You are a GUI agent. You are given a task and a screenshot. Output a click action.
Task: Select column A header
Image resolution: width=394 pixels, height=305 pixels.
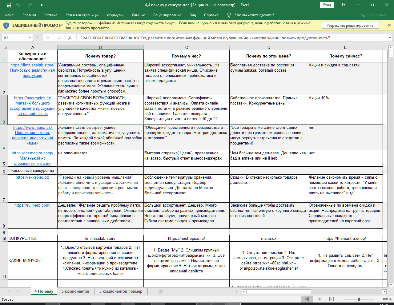coord(33,47)
